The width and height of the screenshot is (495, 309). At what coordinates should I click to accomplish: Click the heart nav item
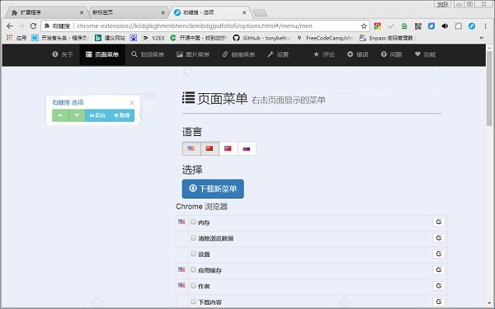coord(425,54)
